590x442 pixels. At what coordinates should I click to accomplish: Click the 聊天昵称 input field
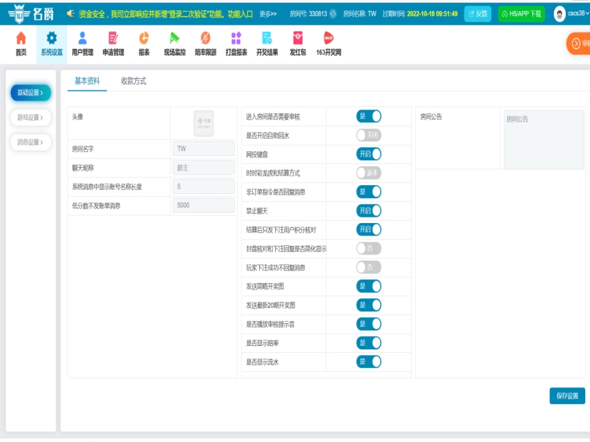click(x=204, y=168)
